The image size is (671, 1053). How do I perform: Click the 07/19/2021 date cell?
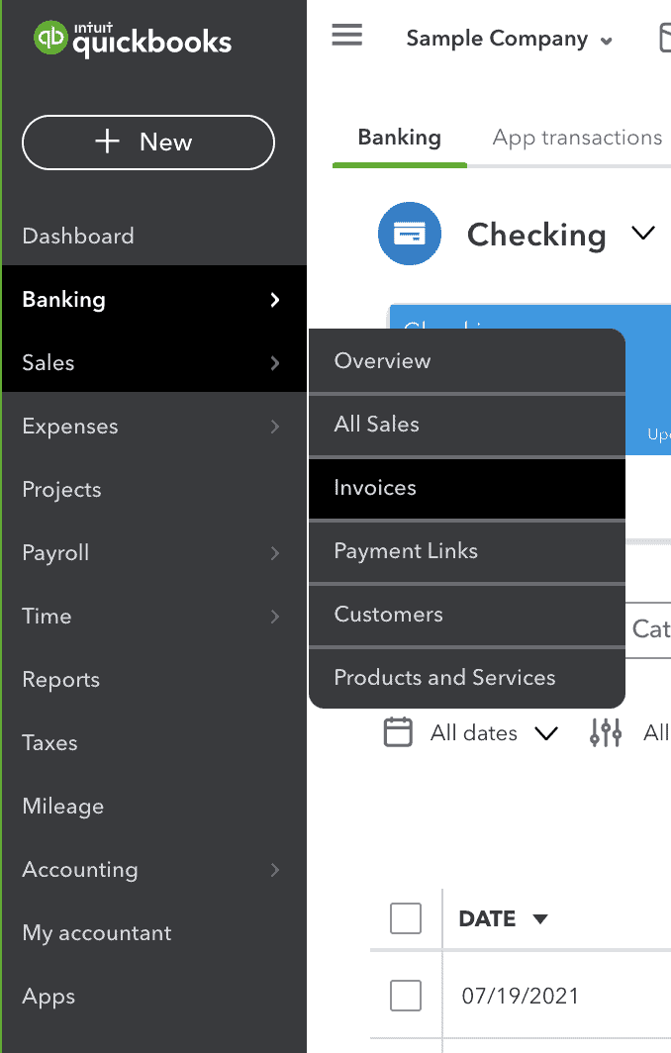[x=520, y=996]
